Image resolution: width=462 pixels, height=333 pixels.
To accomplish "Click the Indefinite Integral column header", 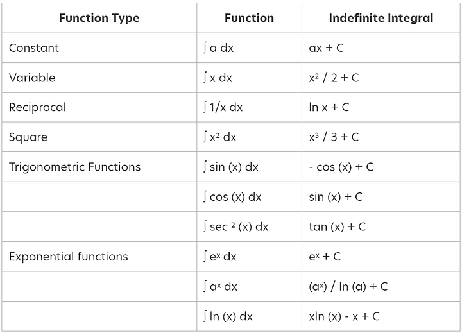I will [381, 18].
